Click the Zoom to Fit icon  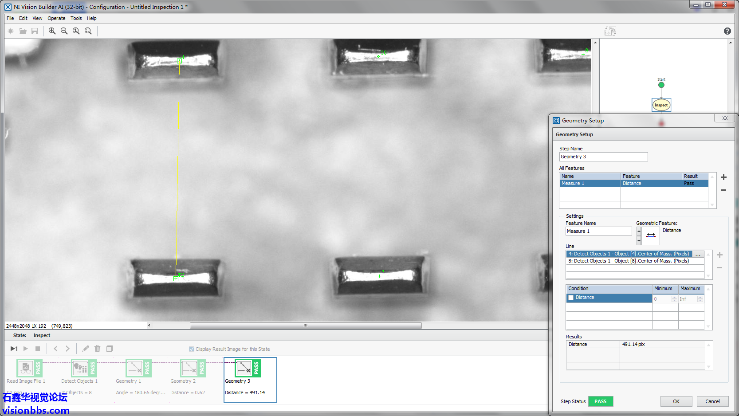88,31
